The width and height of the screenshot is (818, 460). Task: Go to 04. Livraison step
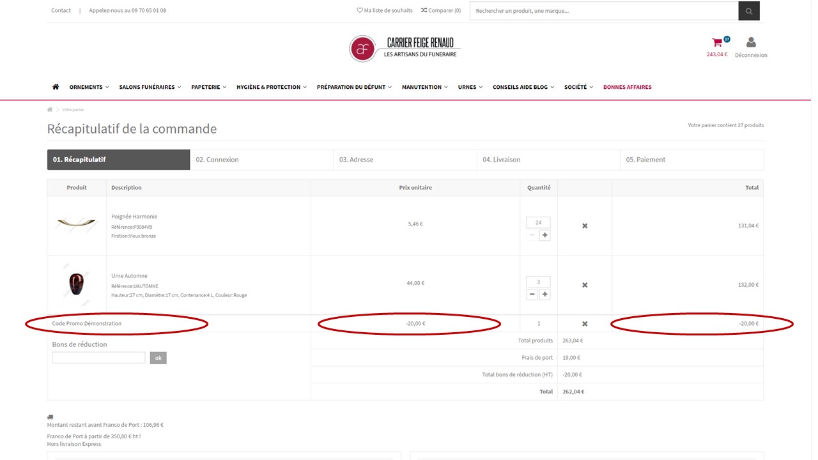pyautogui.click(x=548, y=160)
